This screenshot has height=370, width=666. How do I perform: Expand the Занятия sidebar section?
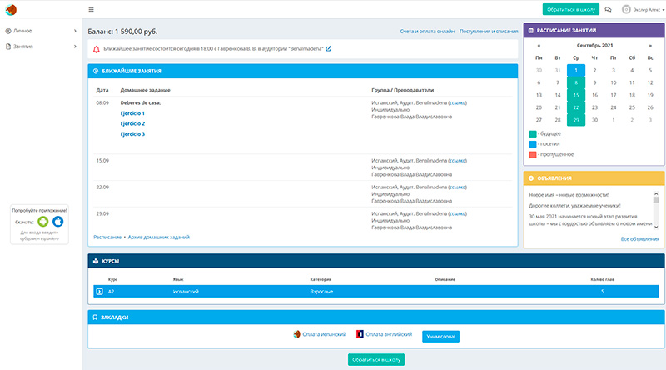click(40, 47)
